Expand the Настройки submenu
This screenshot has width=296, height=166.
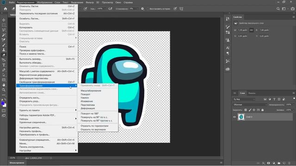(x=47, y=151)
